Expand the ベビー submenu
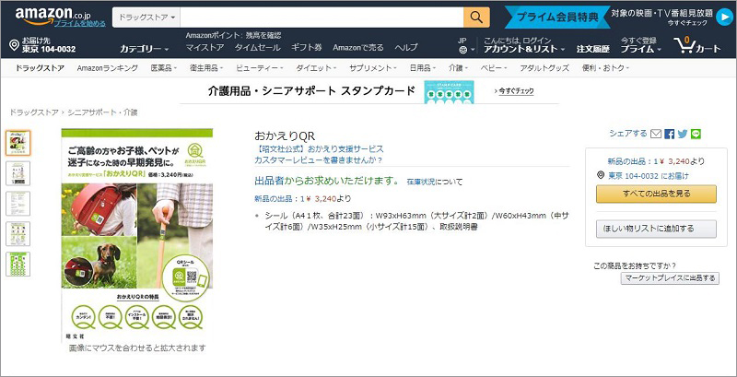 pyautogui.click(x=494, y=68)
